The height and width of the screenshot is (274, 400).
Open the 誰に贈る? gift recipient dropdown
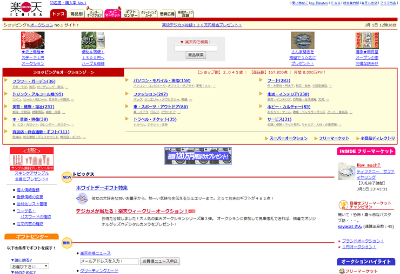tap(30, 266)
